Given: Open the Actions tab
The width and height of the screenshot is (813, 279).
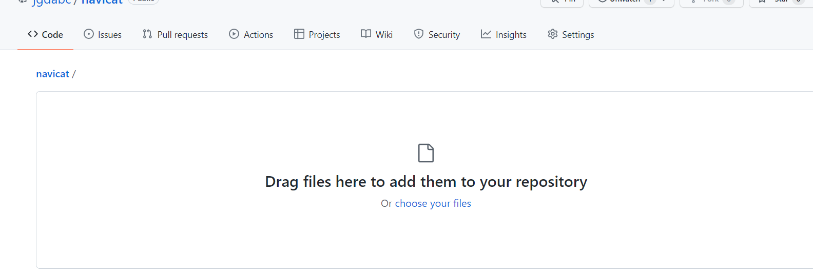Looking at the screenshot, I should click(251, 34).
